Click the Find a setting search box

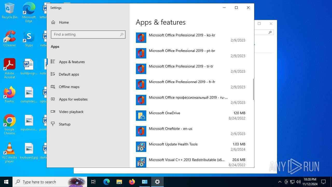click(88, 35)
